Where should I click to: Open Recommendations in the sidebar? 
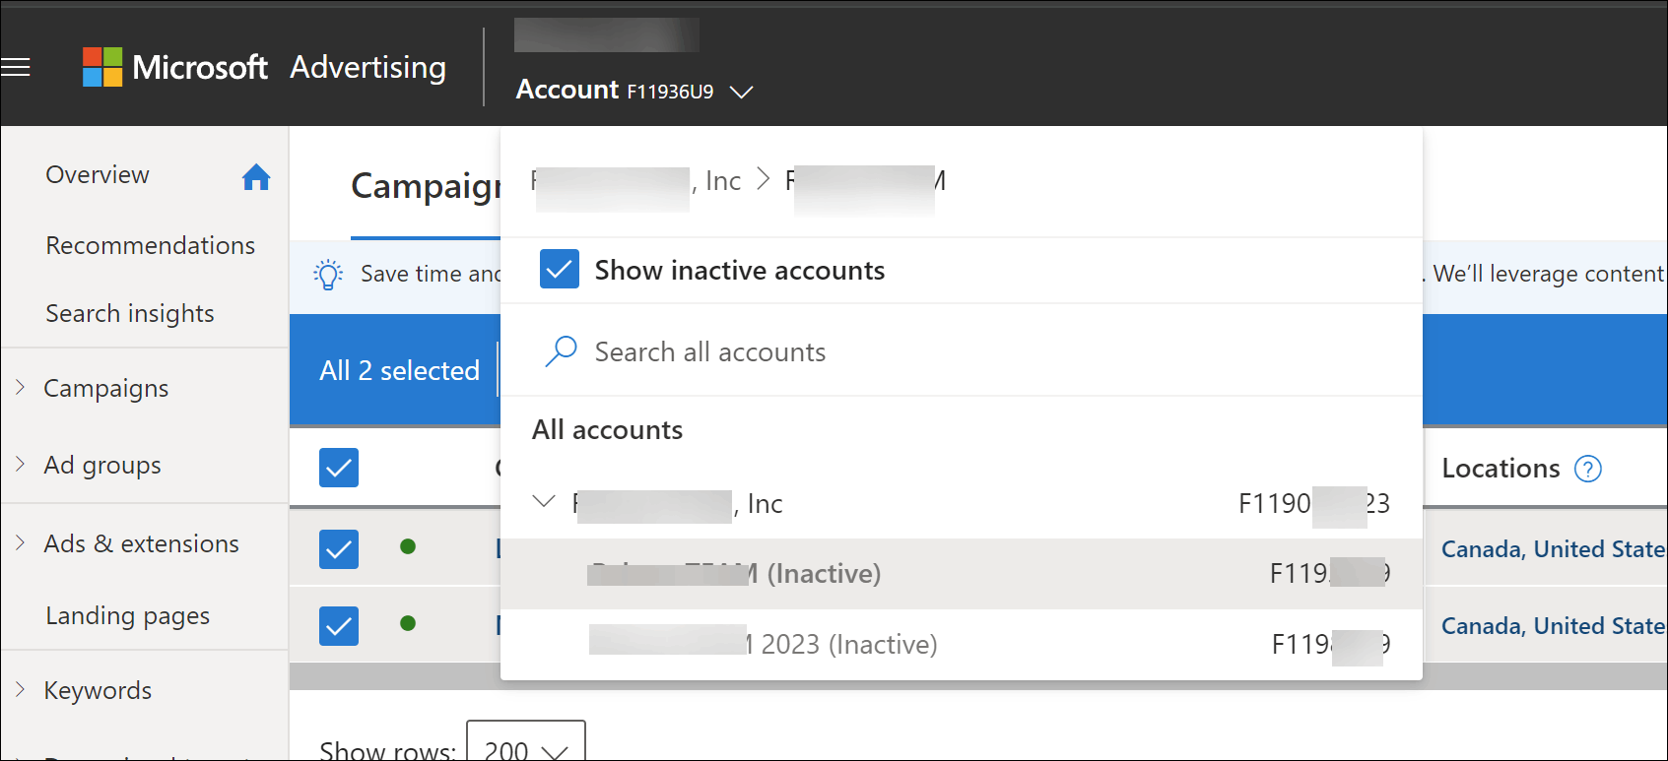pyautogui.click(x=151, y=245)
